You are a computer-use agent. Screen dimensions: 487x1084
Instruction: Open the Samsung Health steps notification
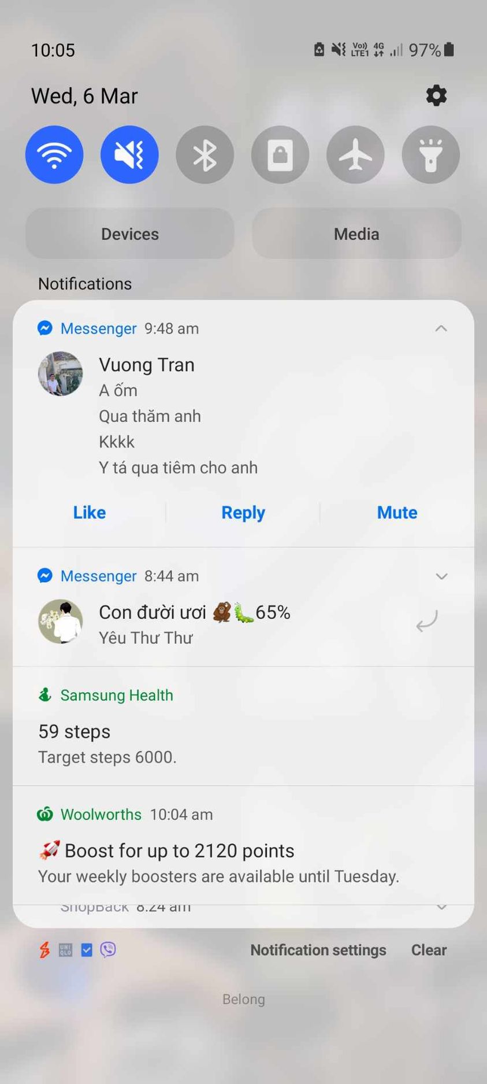(243, 726)
